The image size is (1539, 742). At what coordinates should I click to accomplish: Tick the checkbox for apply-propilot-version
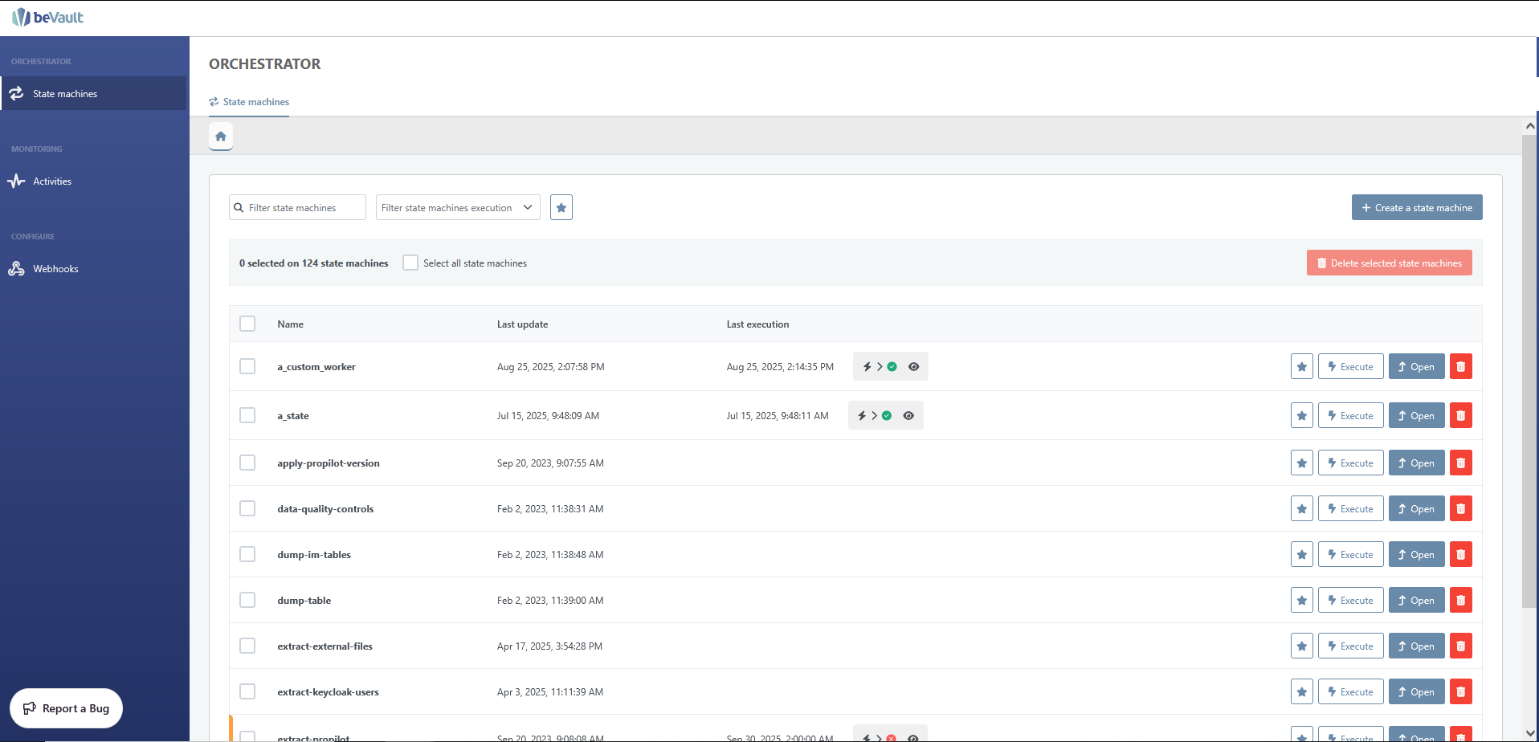point(247,463)
